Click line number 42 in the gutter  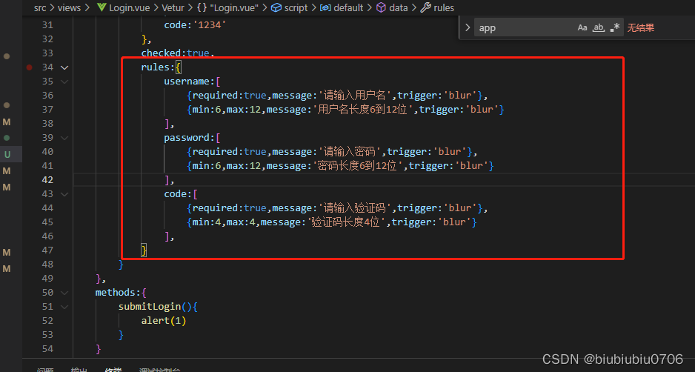pyautogui.click(x=47, y=180)
